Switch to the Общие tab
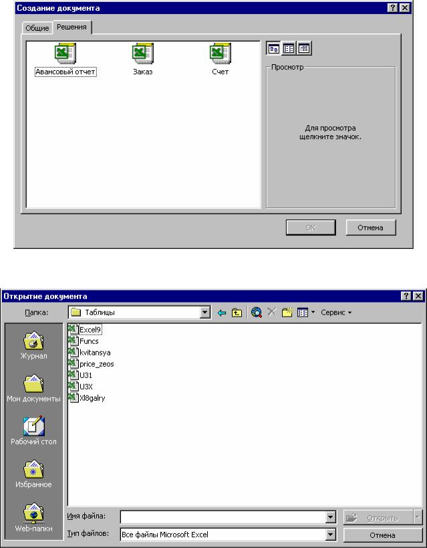Image resolution: width=427 pixels, height=548 pixels. click(37, 28)
